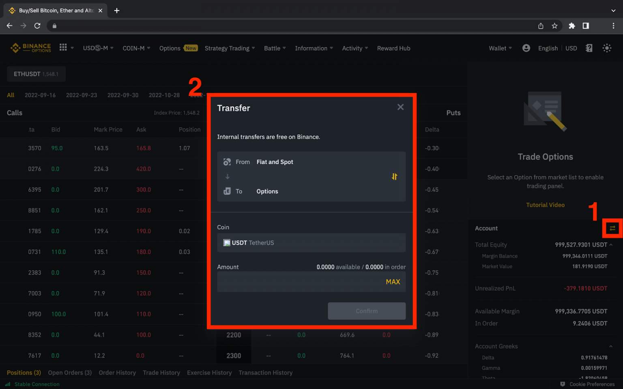The image size is (623, 389).
Task: Open the USDT coin selector
Action: tap(311, 242)
